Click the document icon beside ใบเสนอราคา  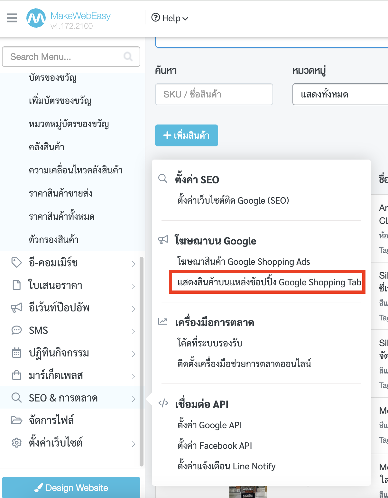tap(16, 285)
